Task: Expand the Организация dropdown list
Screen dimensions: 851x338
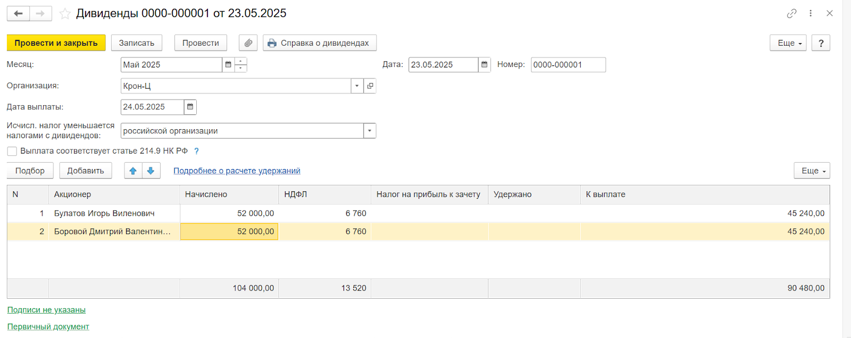Action: [x=357, y=86]
